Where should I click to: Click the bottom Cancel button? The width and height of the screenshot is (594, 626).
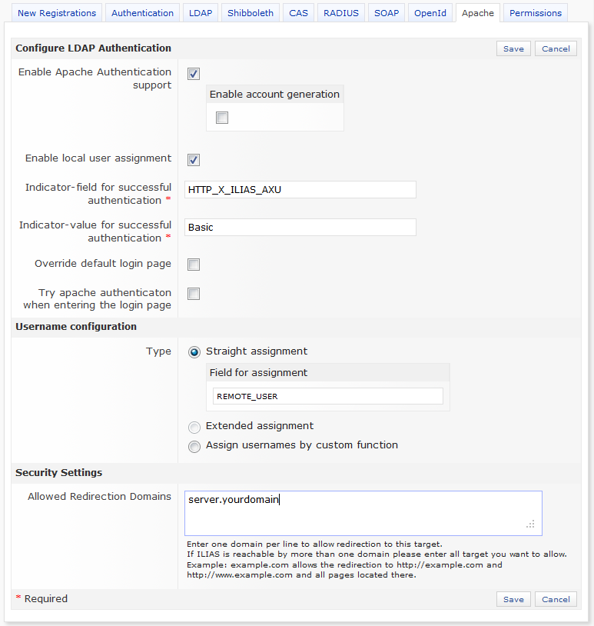pyautogui.click(x=556, y=599)
